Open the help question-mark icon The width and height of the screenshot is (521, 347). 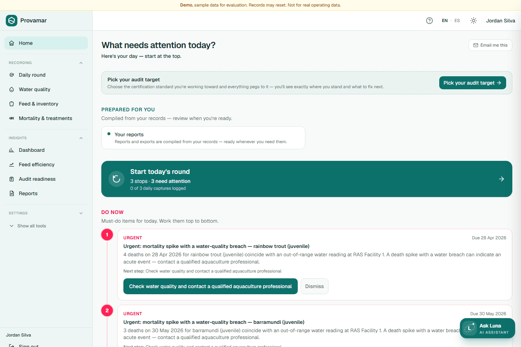pyautogui.click(x=429, y=21)
